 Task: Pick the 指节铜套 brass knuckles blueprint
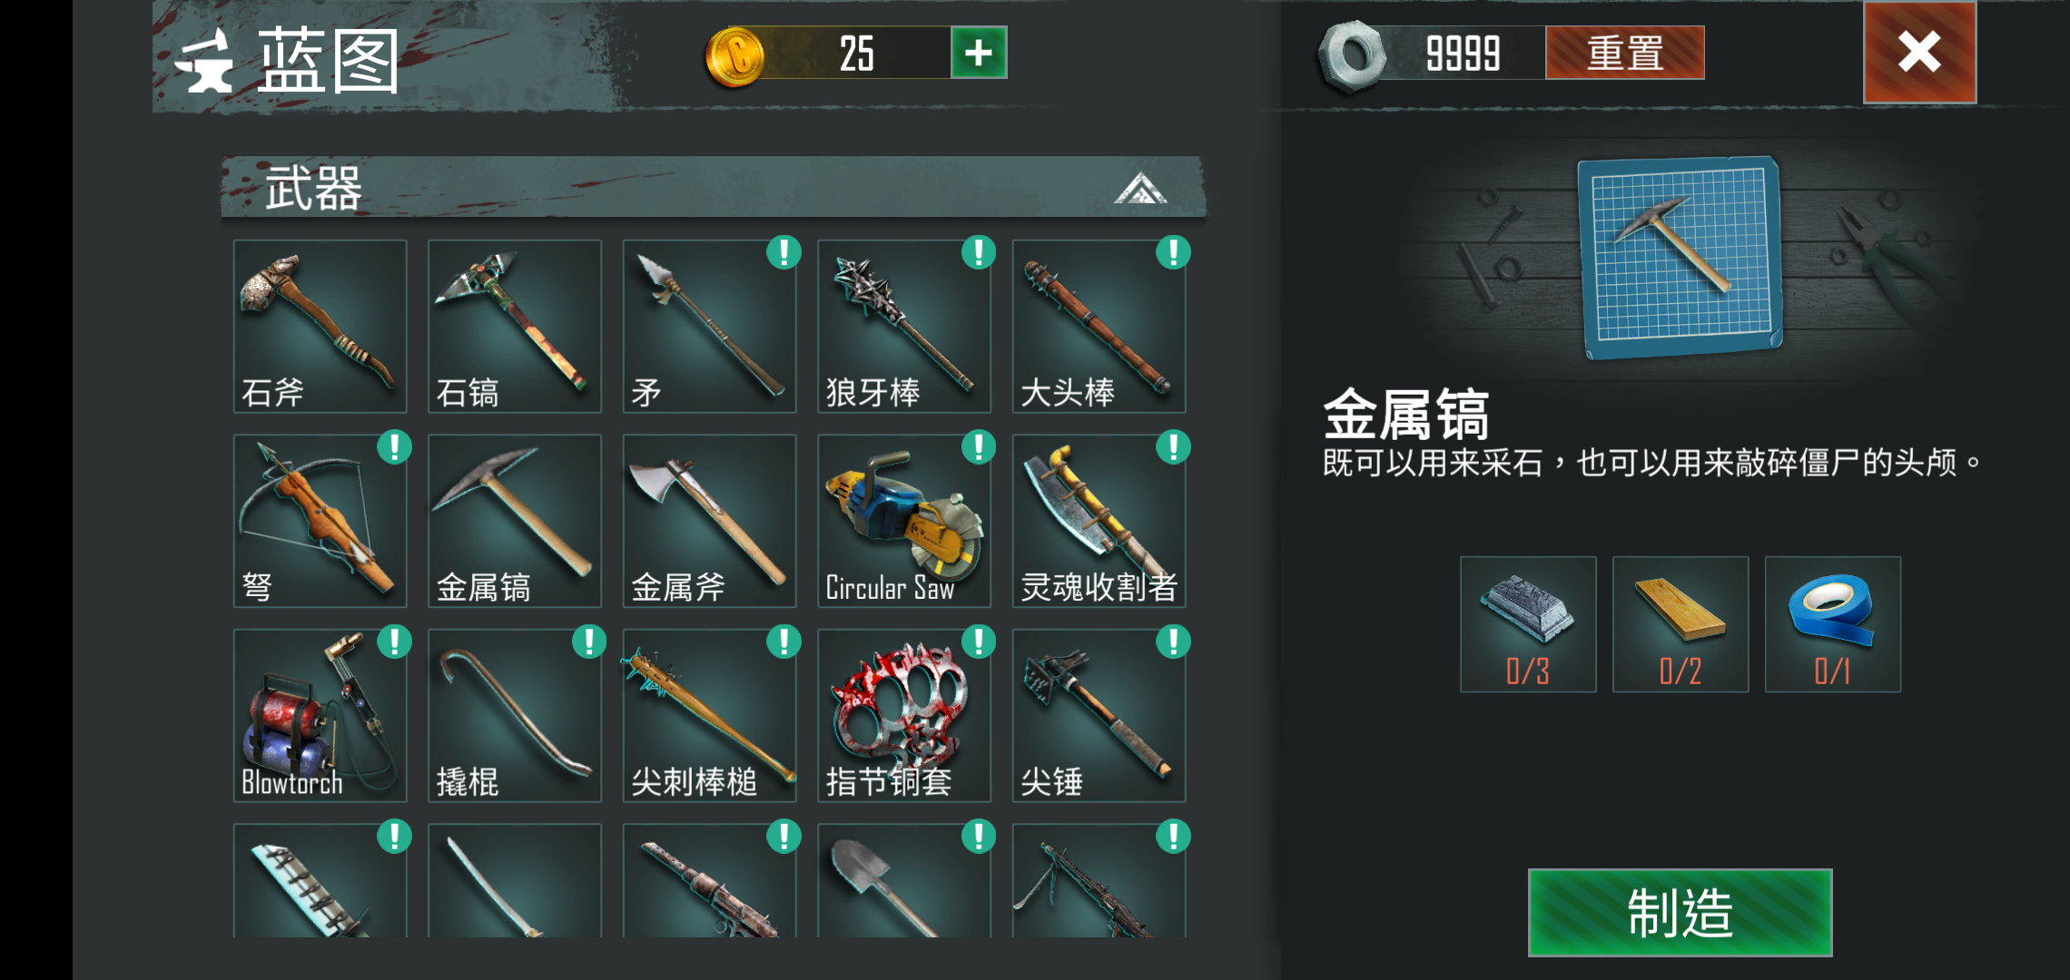click(x=904, y=716)
